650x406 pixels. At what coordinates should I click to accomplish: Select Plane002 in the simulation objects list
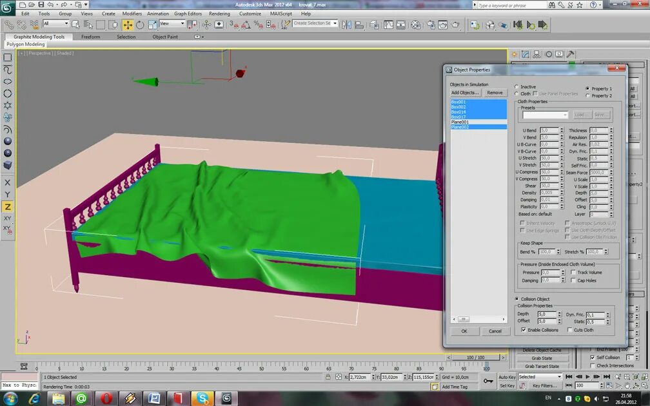[461, 126]
